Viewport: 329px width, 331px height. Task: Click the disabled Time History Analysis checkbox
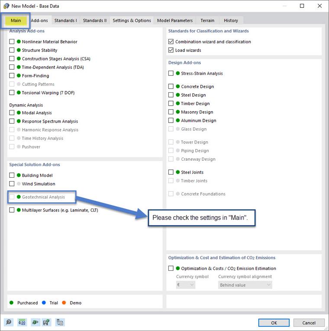12,138
